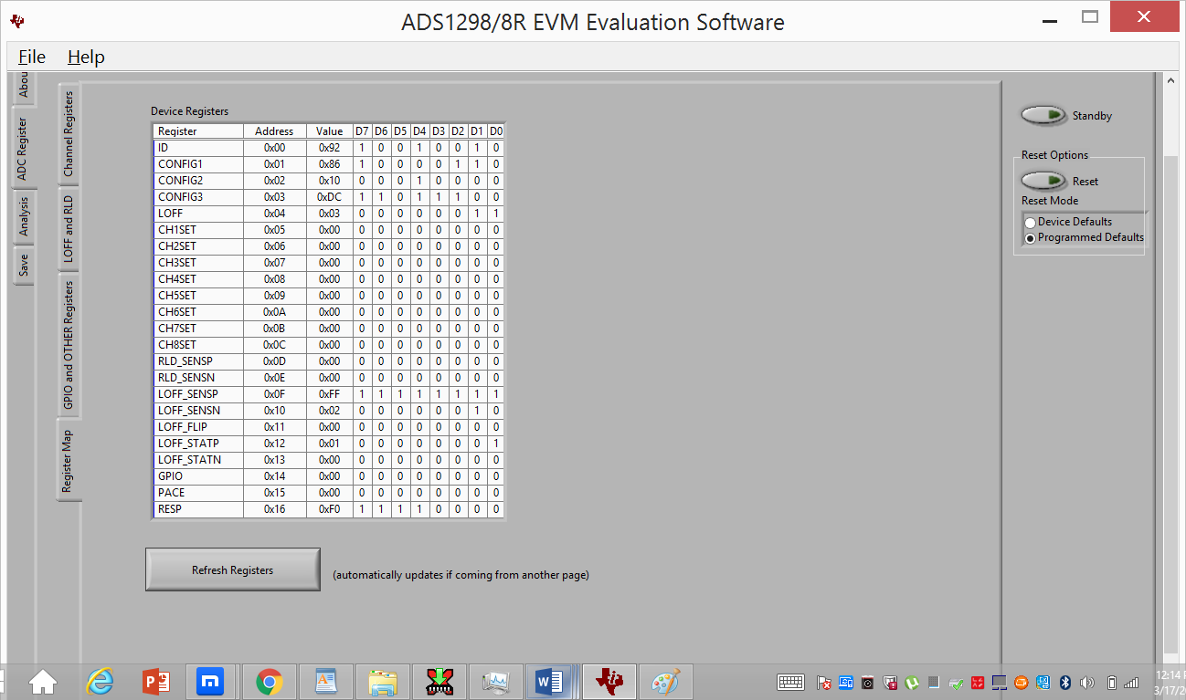This screenshot has width=1186, height=700.
Task: Open File Explorer from the taskbar
Action: (x=383, y=681)
